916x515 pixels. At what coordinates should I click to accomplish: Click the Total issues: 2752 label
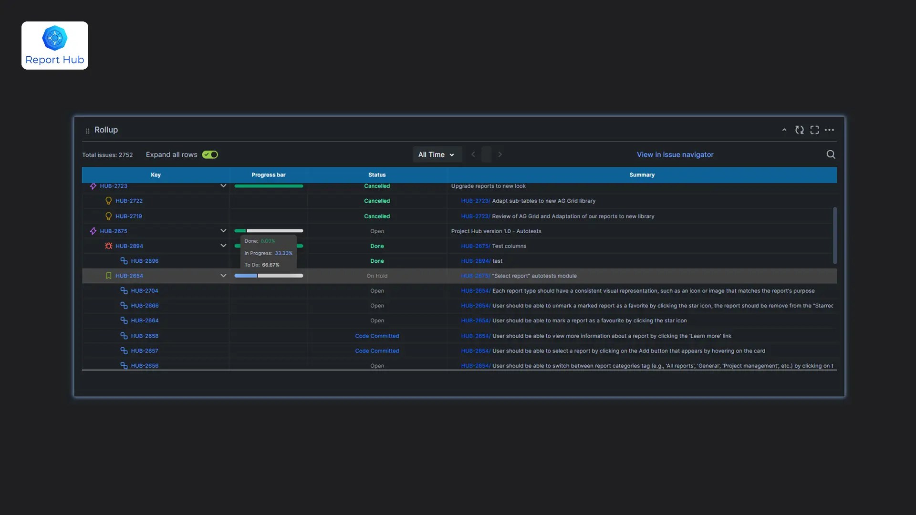tap(107, 155)
